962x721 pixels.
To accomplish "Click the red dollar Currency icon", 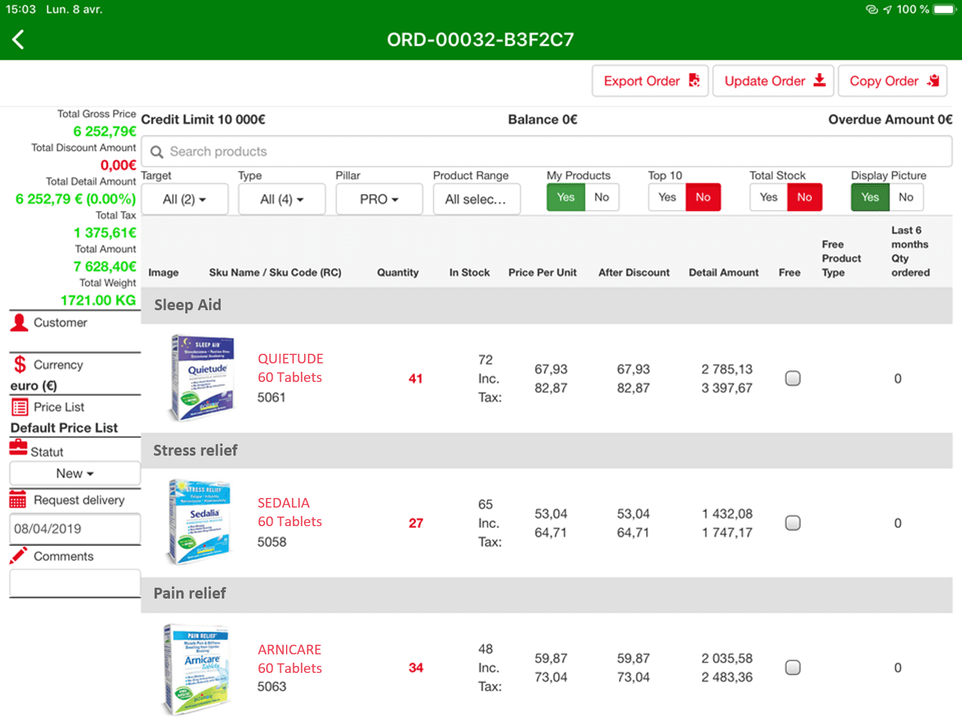I will pyautogui.click(x=20, y=365).
